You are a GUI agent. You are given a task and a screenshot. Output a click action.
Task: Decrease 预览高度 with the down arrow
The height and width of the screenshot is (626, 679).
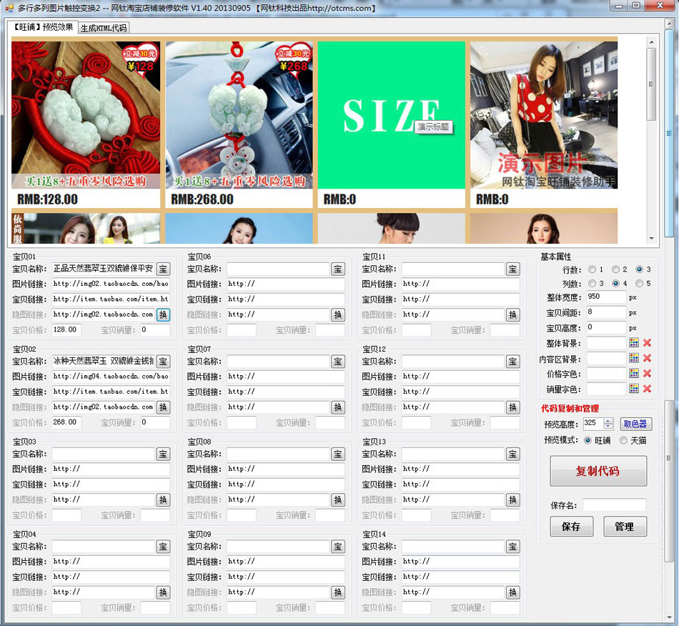[608, 427]
